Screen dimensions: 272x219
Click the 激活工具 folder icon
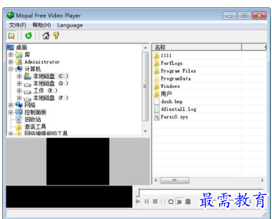19,127
